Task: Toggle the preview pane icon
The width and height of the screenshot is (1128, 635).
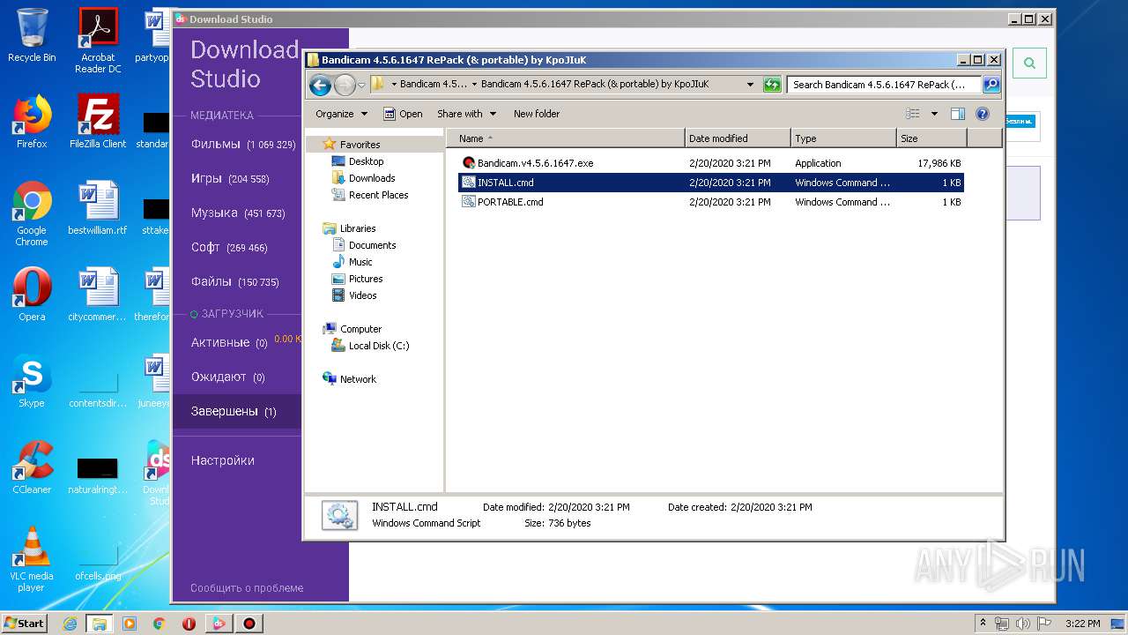Action: pyautogui.click(x=958, y=114)
